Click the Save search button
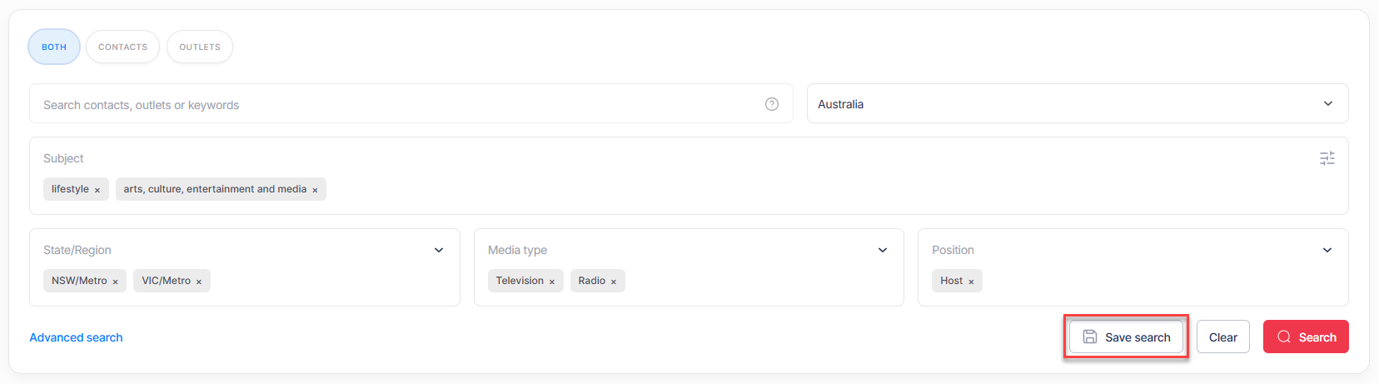1379x384 pixels. point(1126,337)
